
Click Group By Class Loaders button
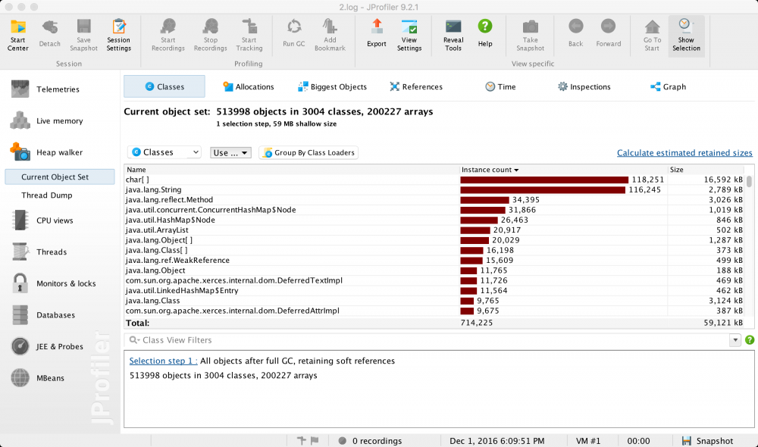309,153
